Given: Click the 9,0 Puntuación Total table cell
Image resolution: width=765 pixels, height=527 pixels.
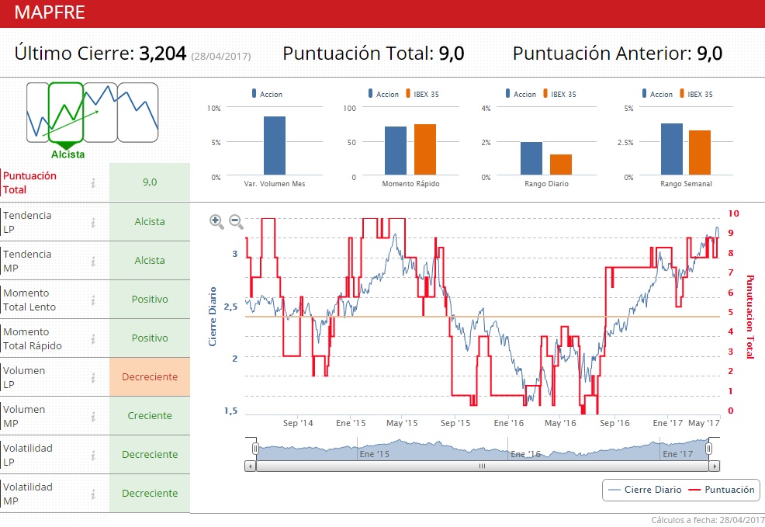Looking at the screenshot, I should click(150, 182).
